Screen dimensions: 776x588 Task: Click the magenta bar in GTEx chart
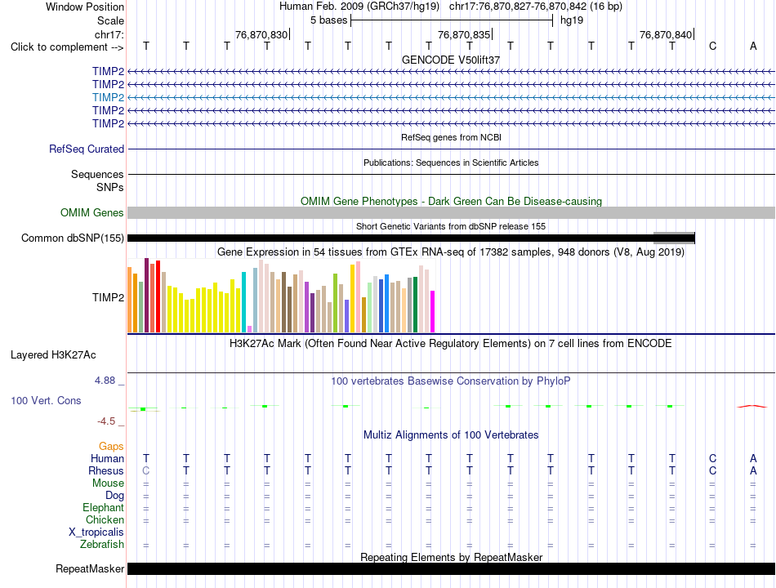[x=433, y=311]
